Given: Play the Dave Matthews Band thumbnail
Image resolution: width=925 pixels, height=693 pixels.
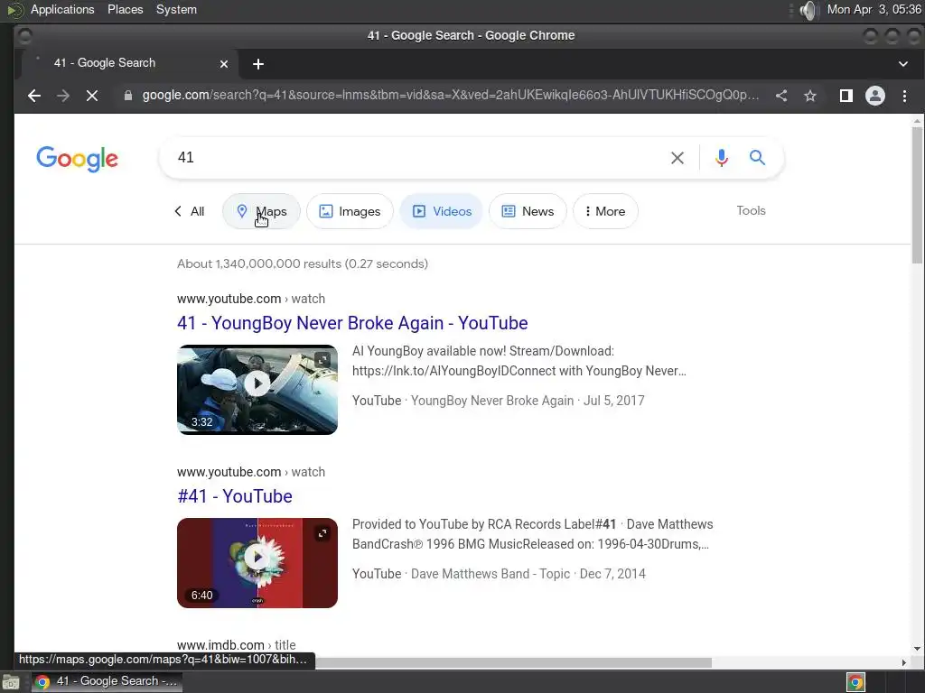Looking at the screenshot, I should point(257,558).
